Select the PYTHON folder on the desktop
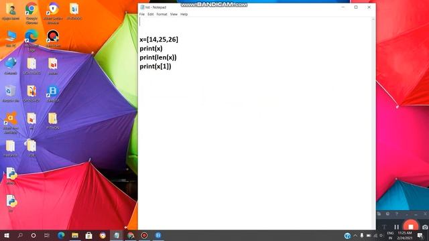The image size is (429, 241). point(53,121)
